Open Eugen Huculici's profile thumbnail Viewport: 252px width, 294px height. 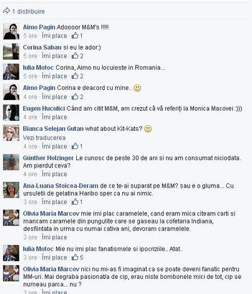point(11,113)
